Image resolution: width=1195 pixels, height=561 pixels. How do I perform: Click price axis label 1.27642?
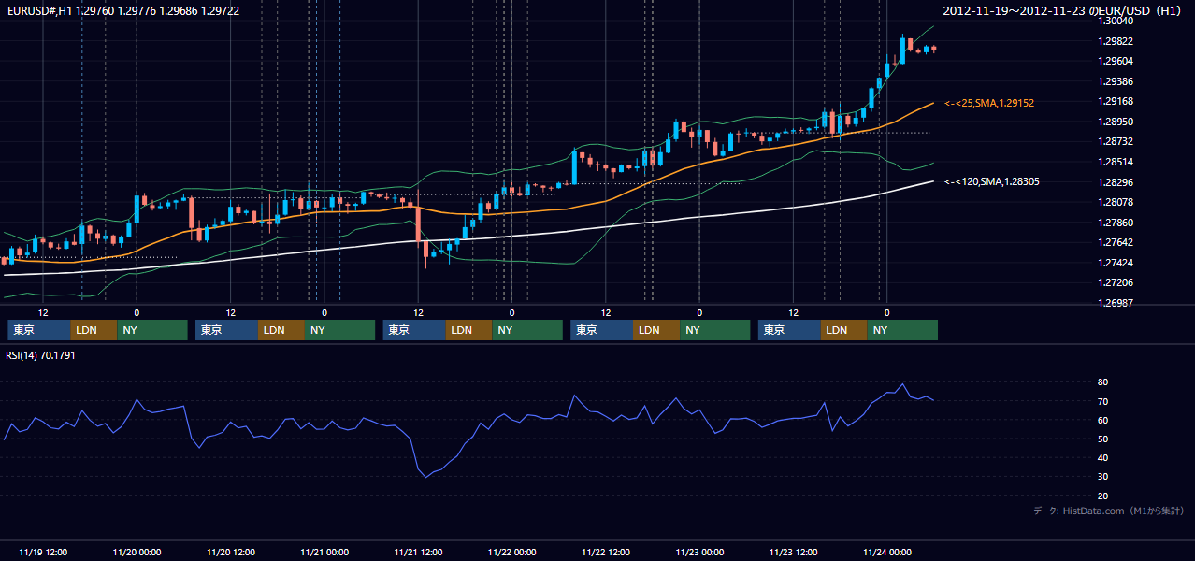1117,242
